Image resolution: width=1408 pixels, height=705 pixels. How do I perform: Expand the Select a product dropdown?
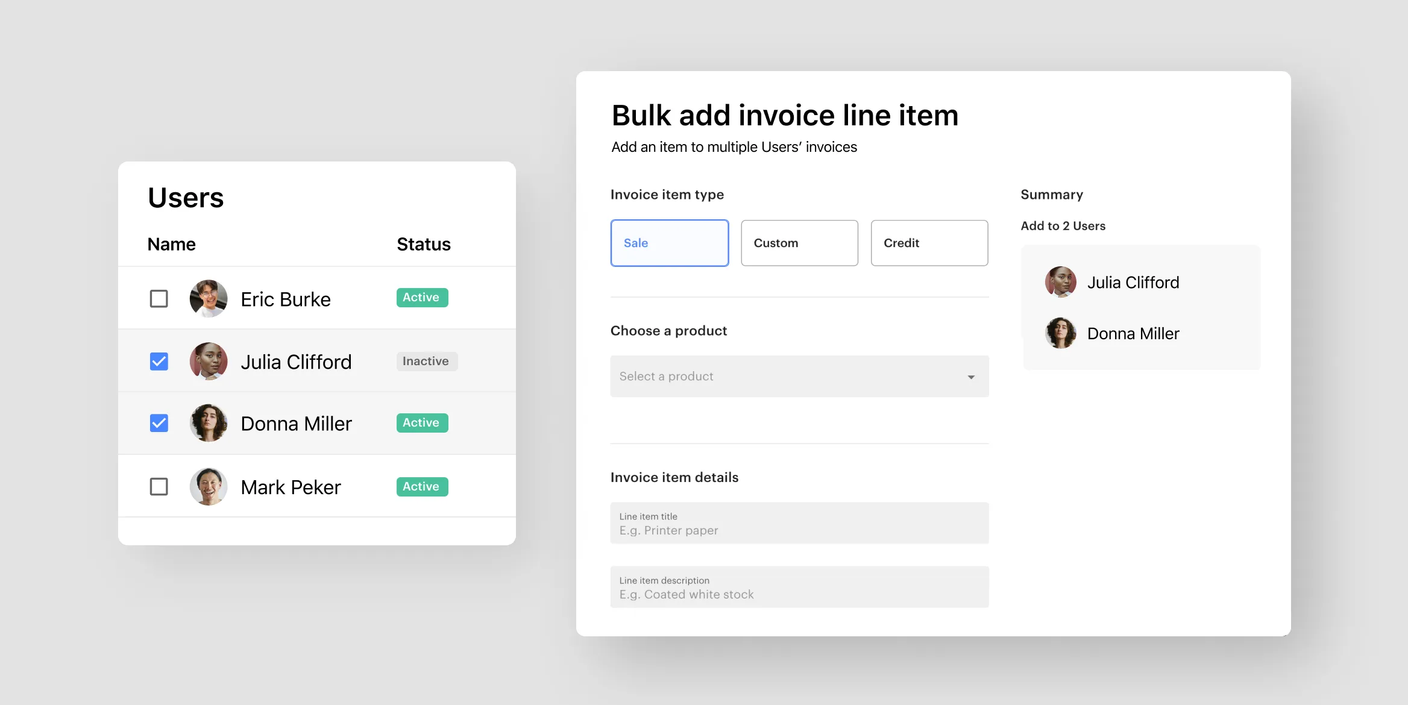pyautogui.click(x=799, y=376)
